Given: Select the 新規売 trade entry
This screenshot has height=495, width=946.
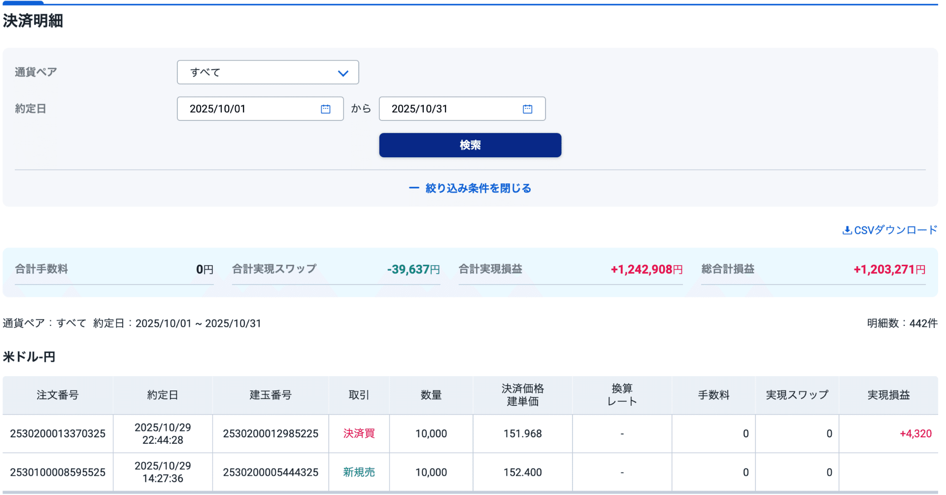Looking at the screenshot, I should pyautogui.click(x=359, y=472).
